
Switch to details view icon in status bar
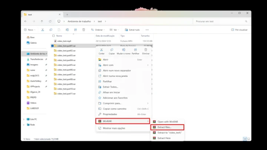[x=245, y=139]
